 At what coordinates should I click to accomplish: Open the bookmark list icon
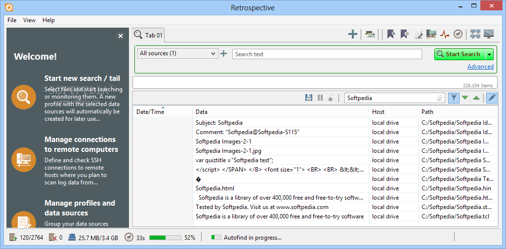[405, 34]
